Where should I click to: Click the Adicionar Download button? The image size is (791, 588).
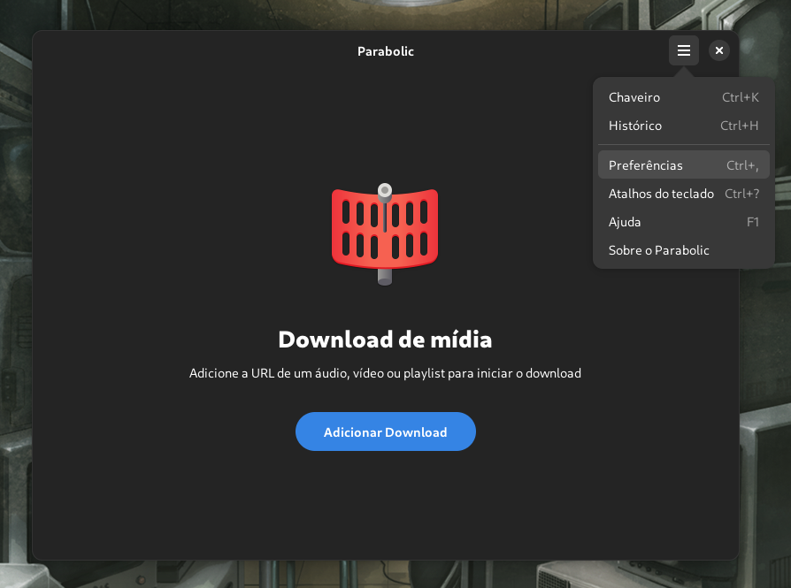coord(386,431)
